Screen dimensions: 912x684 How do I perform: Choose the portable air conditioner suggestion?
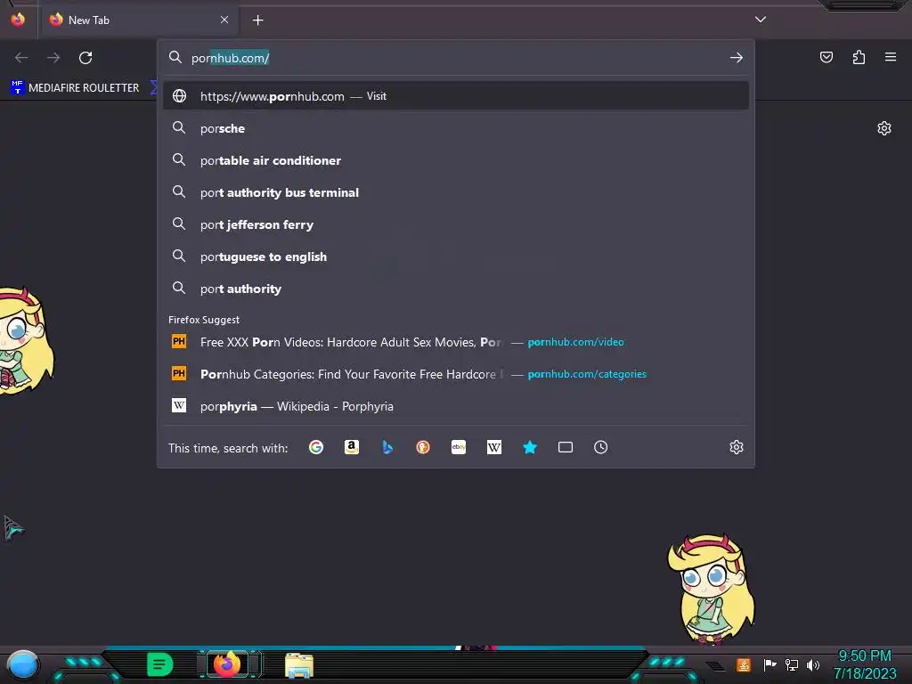pyautogui.click(x=456, y=160)
